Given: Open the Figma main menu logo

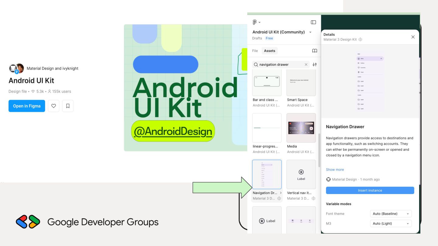Looking at the screenshot, I should point(255,22).
